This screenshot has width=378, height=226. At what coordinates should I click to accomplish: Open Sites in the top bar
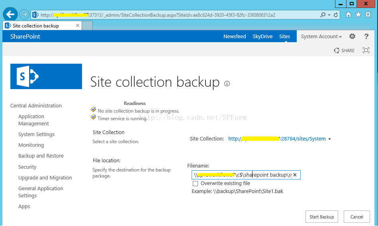pyautogui.click(x=284, y=36)
